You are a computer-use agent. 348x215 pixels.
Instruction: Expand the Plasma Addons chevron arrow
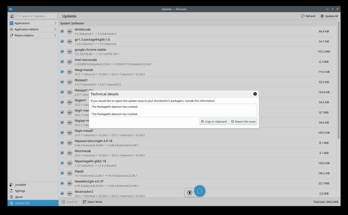pyautogui.click(x=55, y=35)
